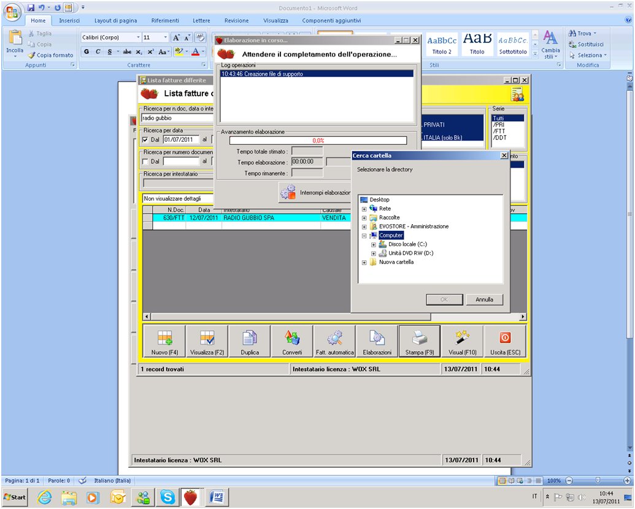Open Visual (F10) wizard button
This screenshot has width=635, height=509.
coord(462,341)
